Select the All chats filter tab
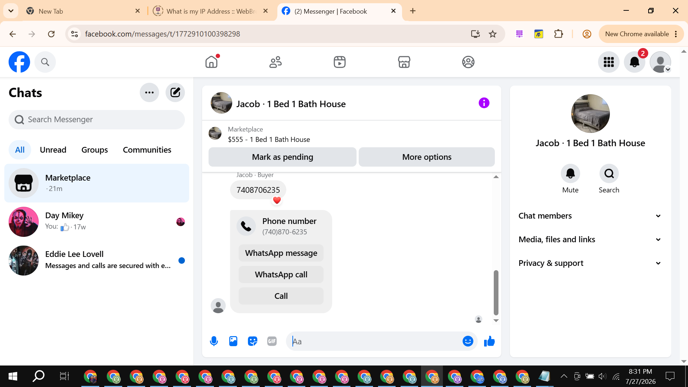The image size is (688, 387). click(x=20, y=150)
